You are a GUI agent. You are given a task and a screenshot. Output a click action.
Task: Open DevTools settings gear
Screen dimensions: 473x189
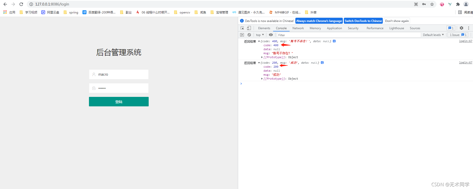point(462,28)
